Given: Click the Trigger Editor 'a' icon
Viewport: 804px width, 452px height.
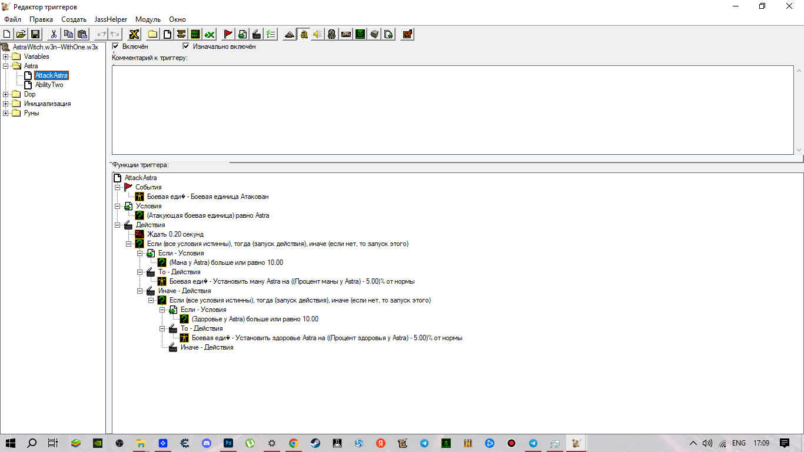Looking at the screenshot, I should (x=304, y=34).
